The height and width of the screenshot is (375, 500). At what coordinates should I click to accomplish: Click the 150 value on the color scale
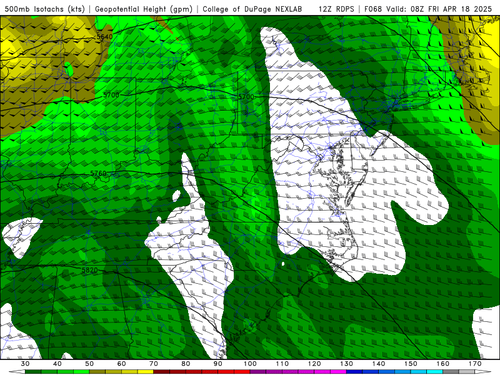[411, 364]
